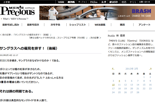Screen dimensions: 155x103
Task: Click calendar date 15
Action: click(x=144, y=85)
